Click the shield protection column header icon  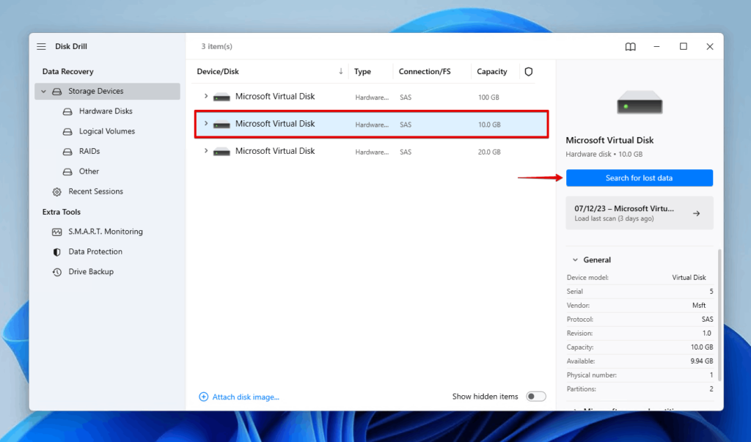(528, 71)
